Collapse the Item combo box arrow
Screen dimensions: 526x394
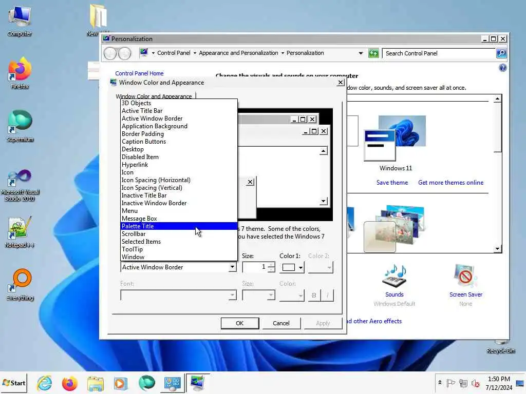tap(232, 267)
